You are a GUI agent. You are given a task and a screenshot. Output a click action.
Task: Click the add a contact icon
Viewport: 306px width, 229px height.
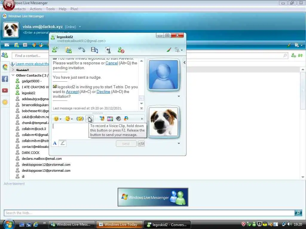(x=293, y=55)
